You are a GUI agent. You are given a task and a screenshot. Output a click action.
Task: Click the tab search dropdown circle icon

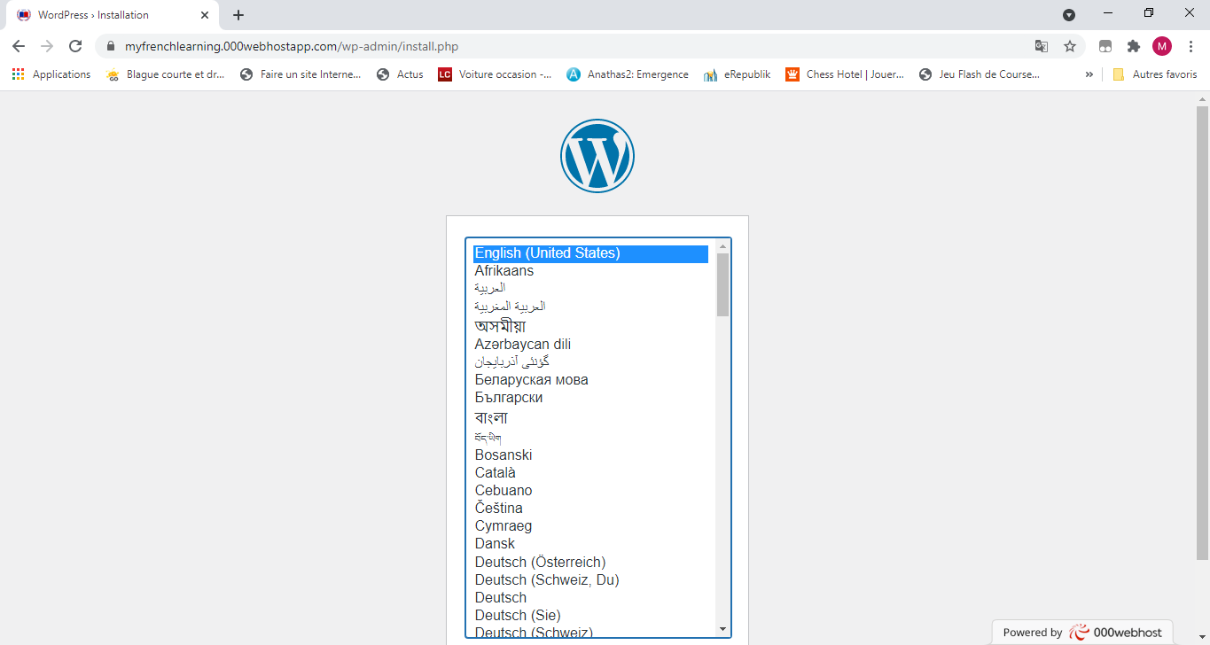[x=1069, y=14]
